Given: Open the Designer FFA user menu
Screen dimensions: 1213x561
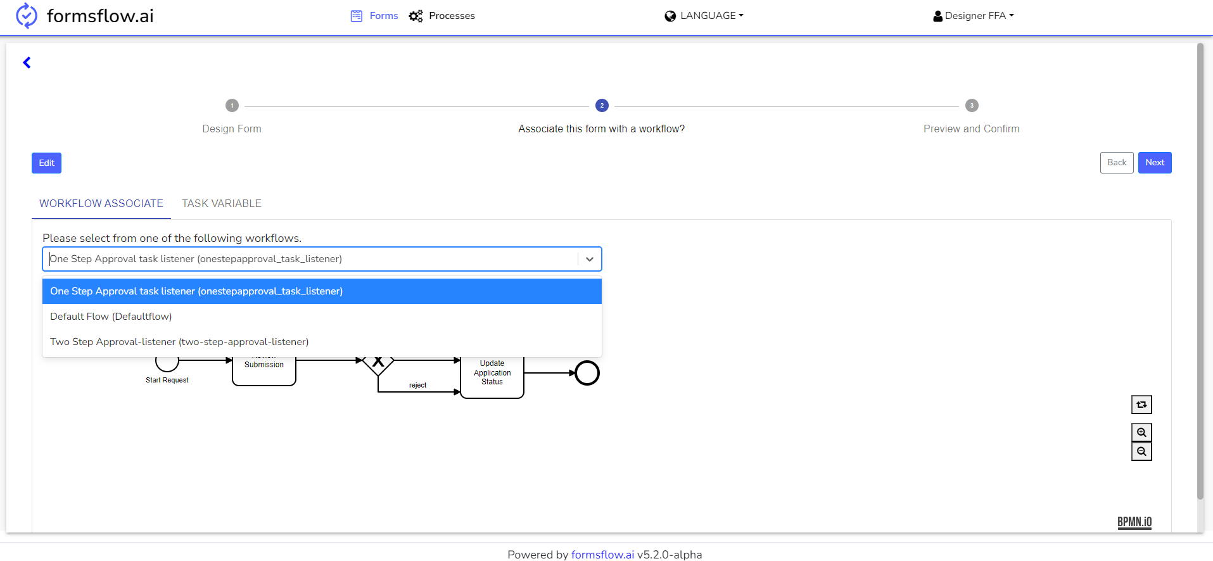Looking at the screenshot, I should [974, 16].
